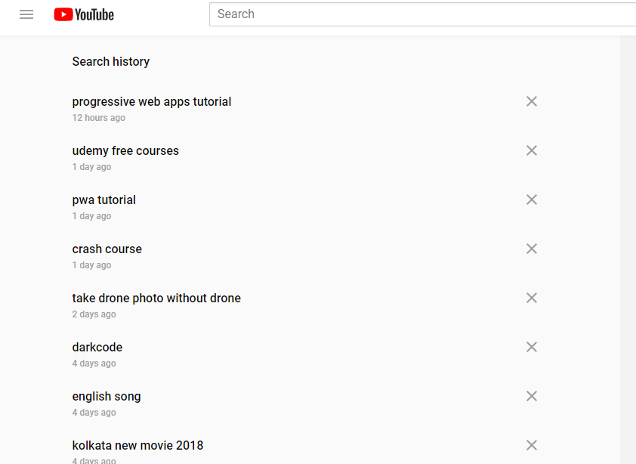Open 'progressive web apps tutorial' search

pos(152,102)
